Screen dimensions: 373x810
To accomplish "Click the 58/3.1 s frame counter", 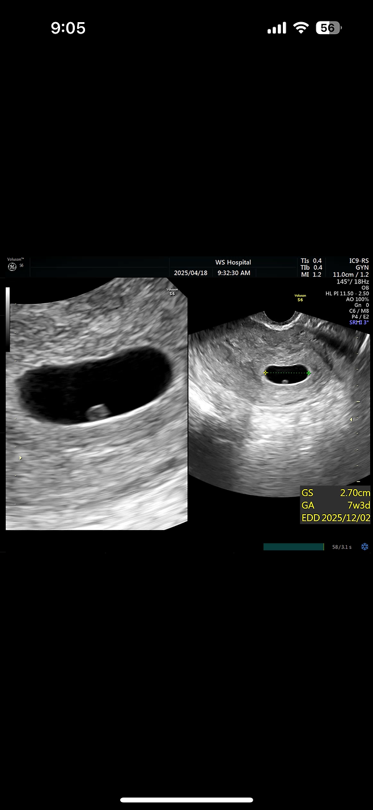I will pos(342,547).
